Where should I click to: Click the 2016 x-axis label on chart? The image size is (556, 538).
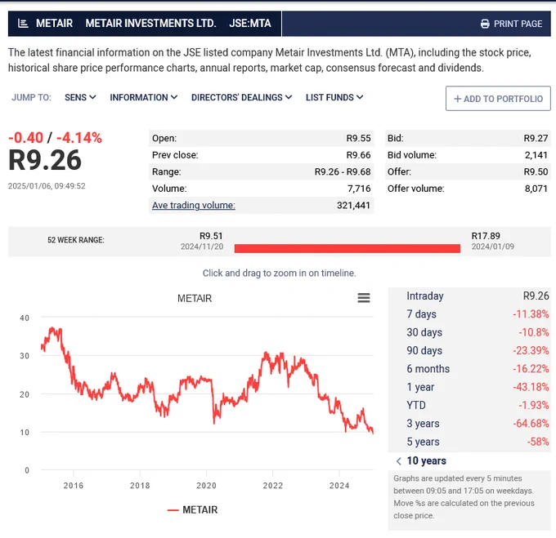74,486
